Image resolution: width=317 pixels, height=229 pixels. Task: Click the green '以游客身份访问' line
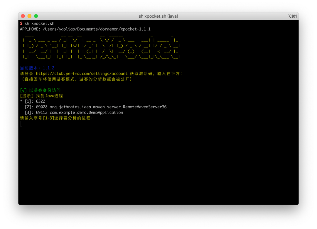[40, 90]
